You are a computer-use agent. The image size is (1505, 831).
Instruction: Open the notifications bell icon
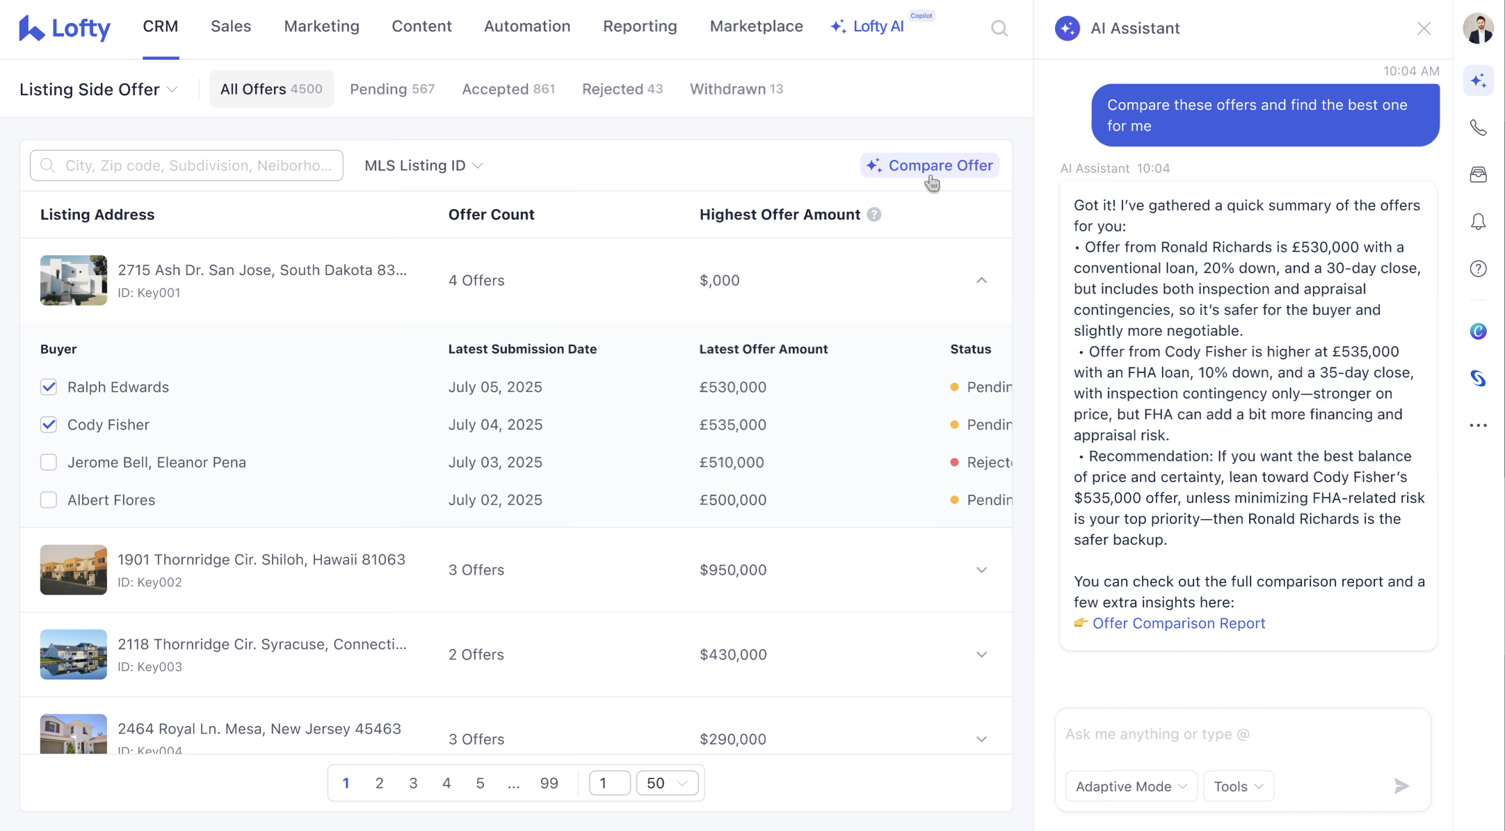pos(1478,222)
